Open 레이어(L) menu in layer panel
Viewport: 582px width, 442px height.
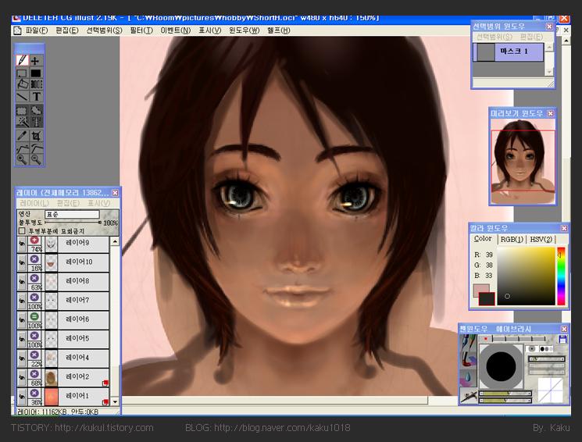(34, 203)
